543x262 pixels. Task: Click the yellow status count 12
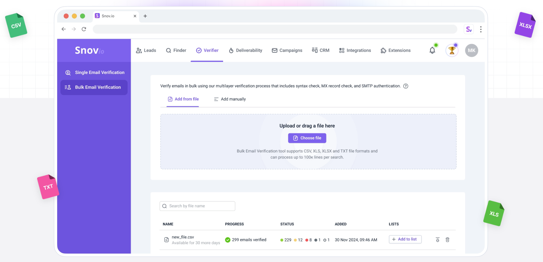click(x=298, y=240)
